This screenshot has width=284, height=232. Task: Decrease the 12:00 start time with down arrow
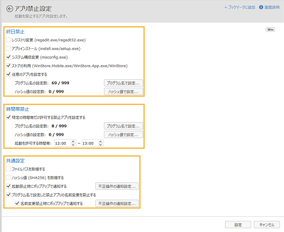pyautogui.click(x=73, y=145)
